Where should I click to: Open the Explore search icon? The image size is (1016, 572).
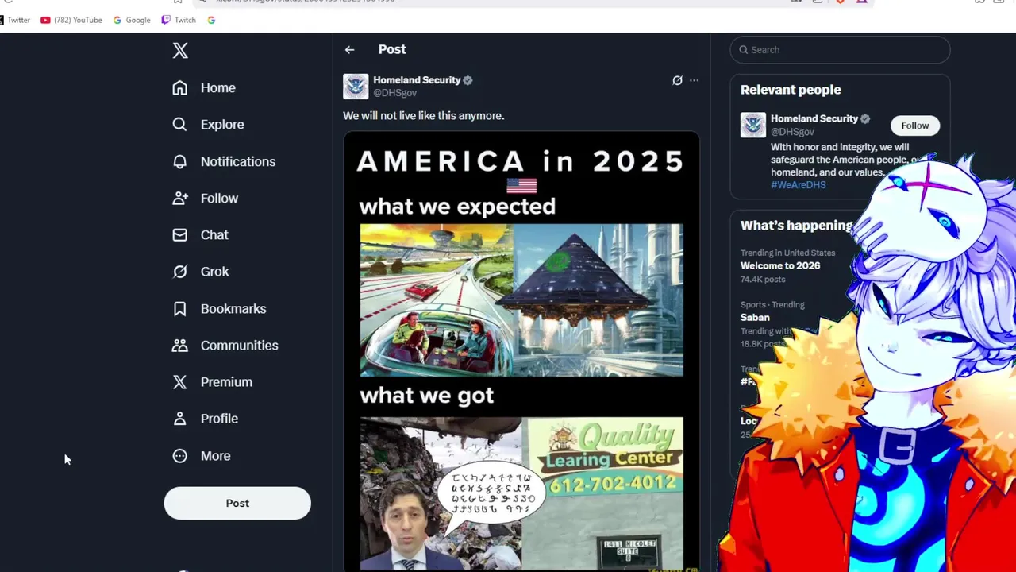180,125
